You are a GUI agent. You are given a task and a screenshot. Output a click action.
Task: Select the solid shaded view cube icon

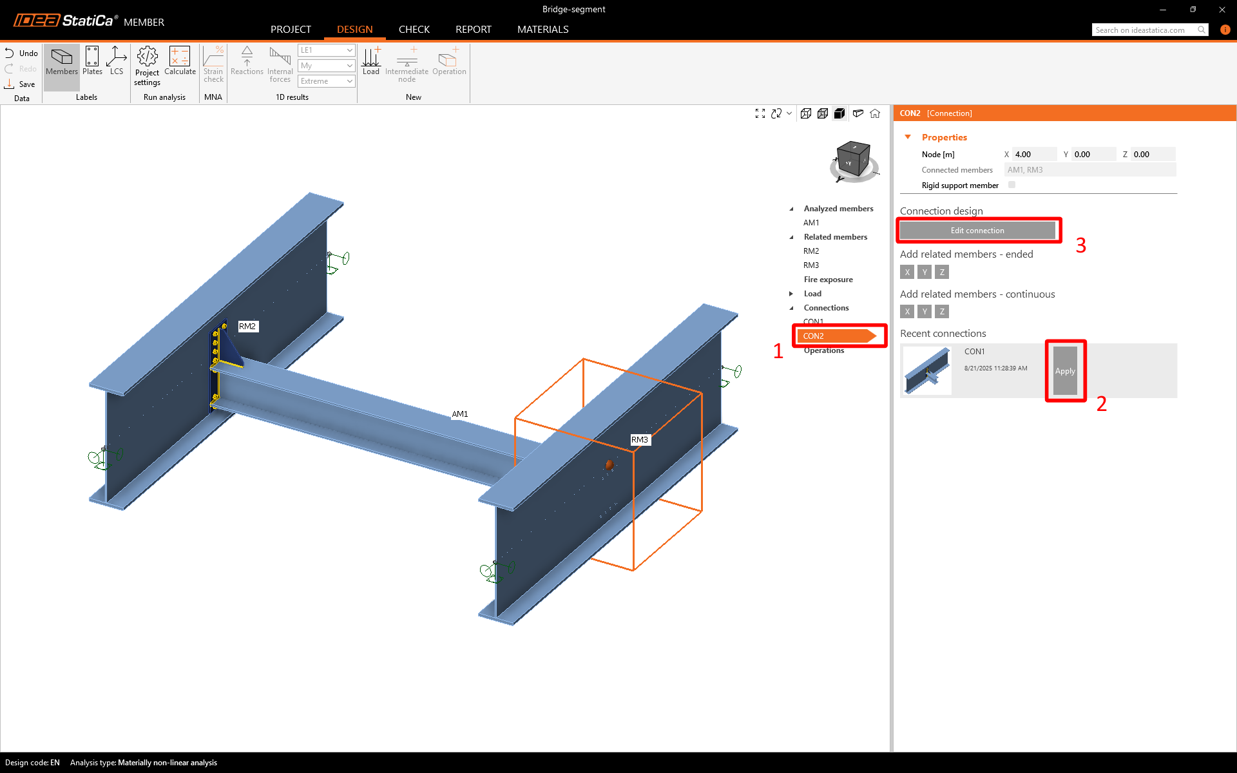(839, 113)
